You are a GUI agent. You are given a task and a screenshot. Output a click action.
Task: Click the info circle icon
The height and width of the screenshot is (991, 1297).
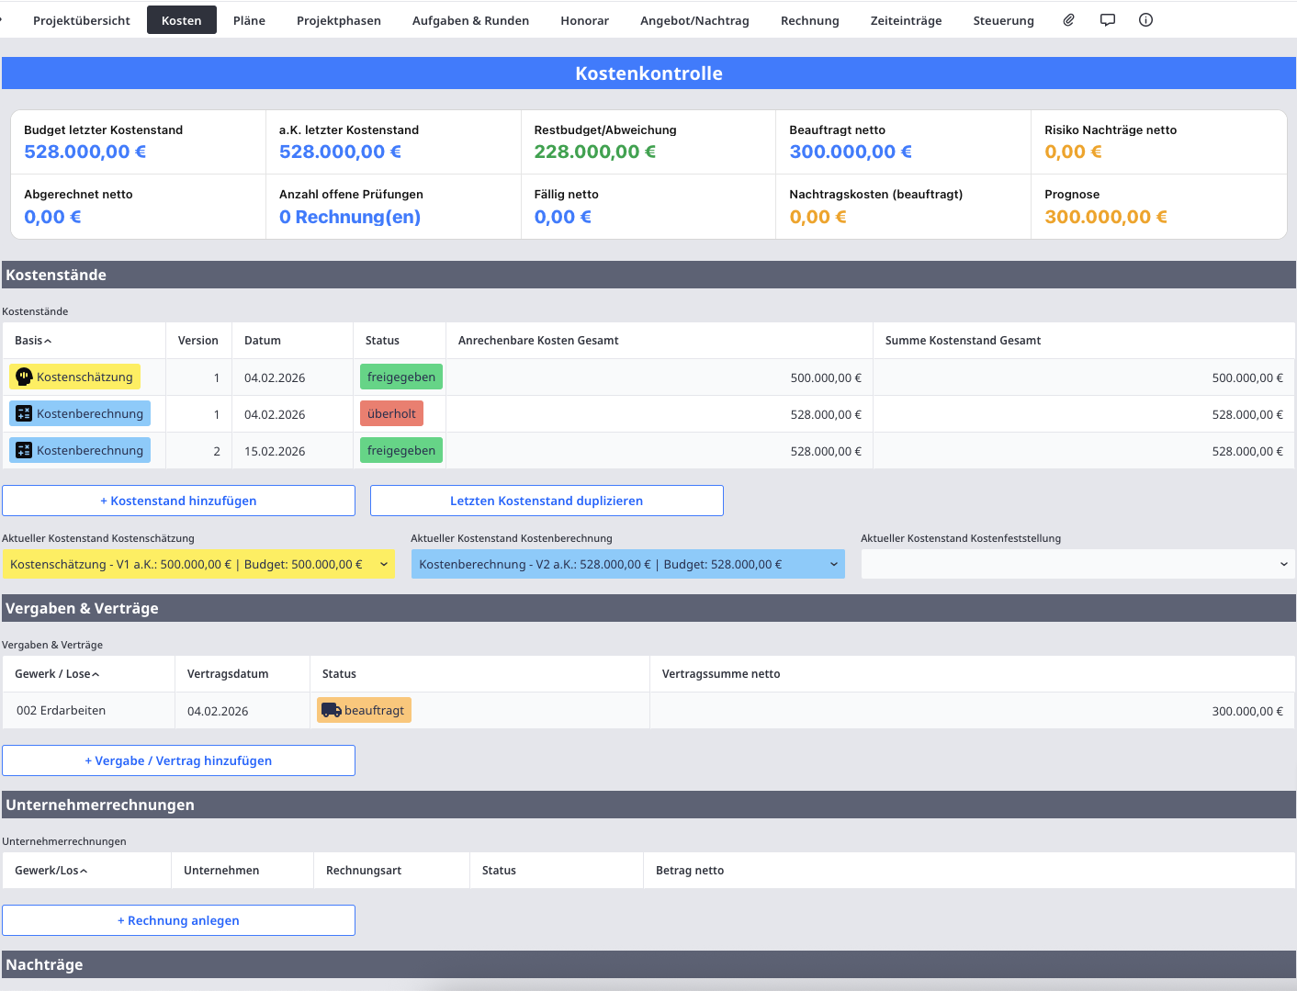click(1145, 20)
